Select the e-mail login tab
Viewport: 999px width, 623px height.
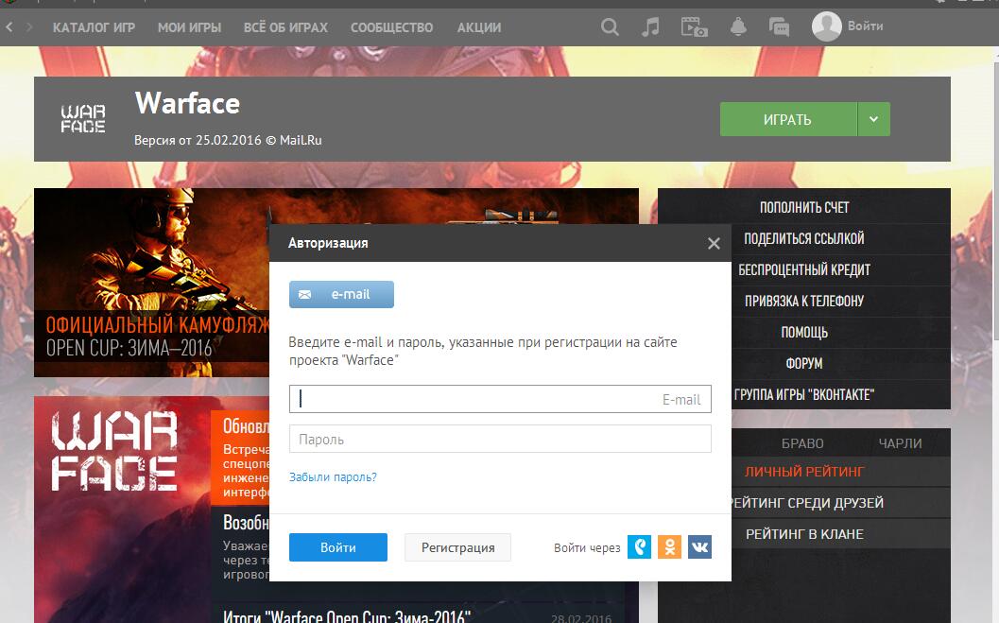341,294
